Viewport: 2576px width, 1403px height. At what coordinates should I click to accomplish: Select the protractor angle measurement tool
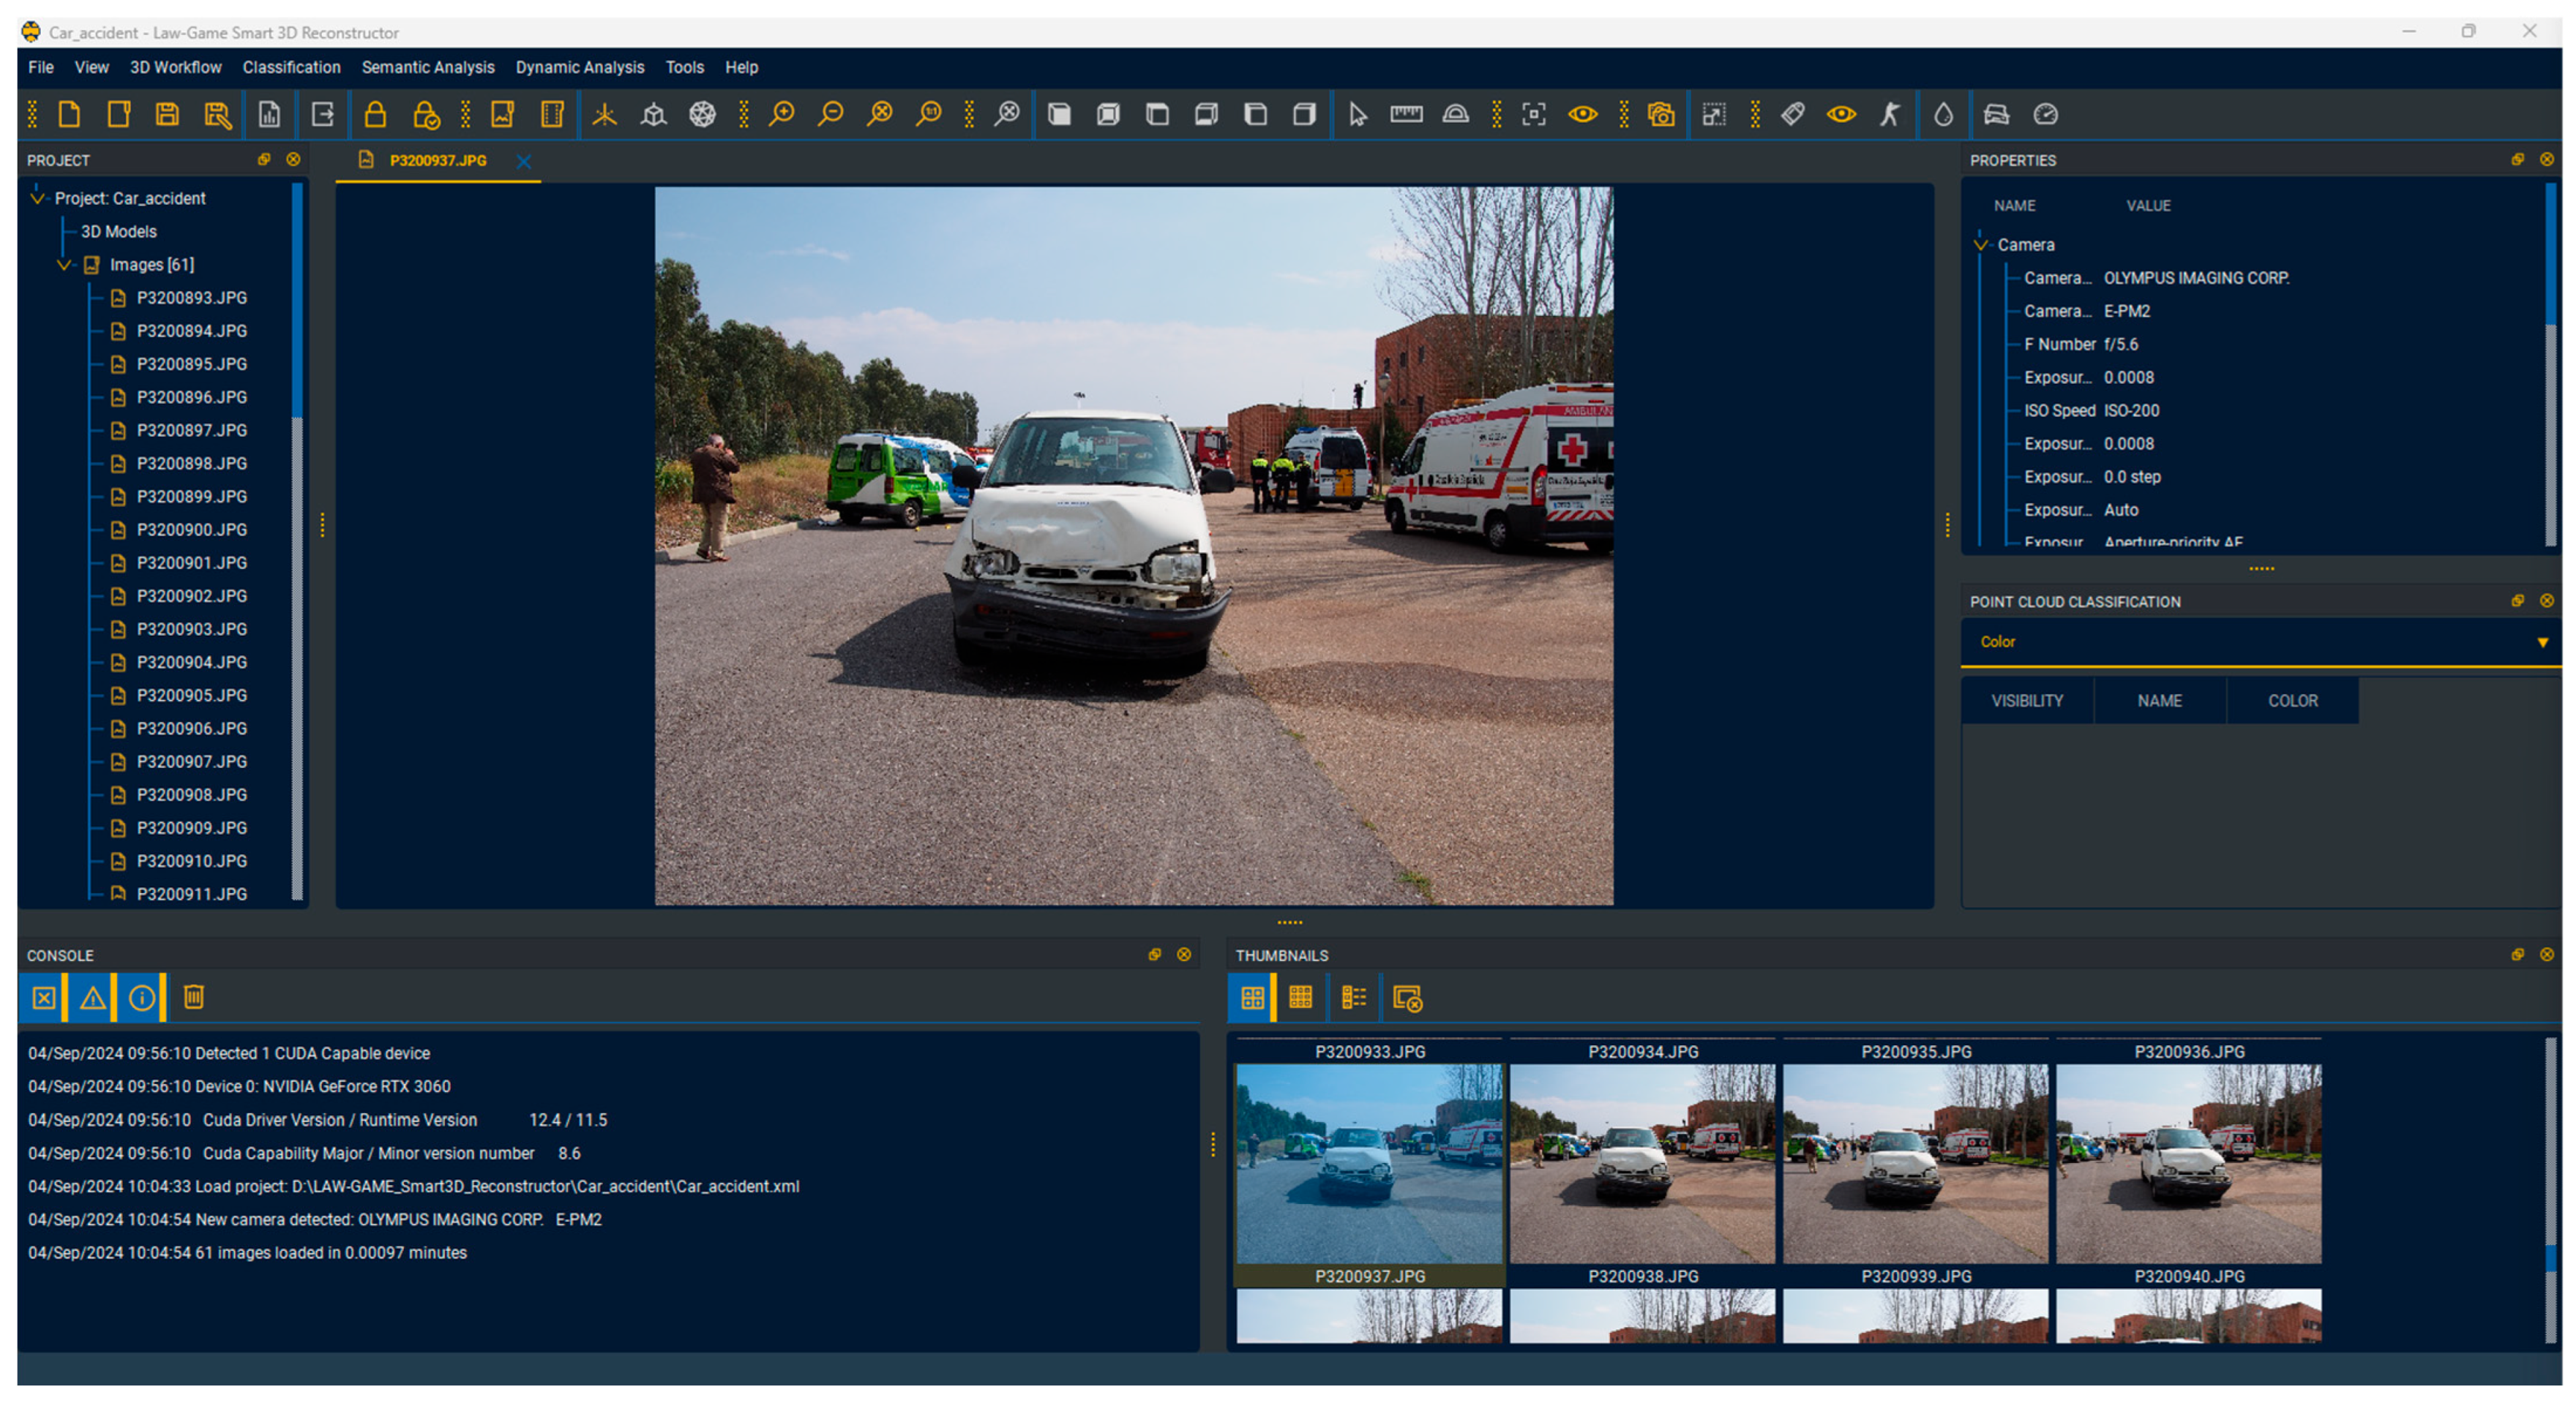(1455, 114)
